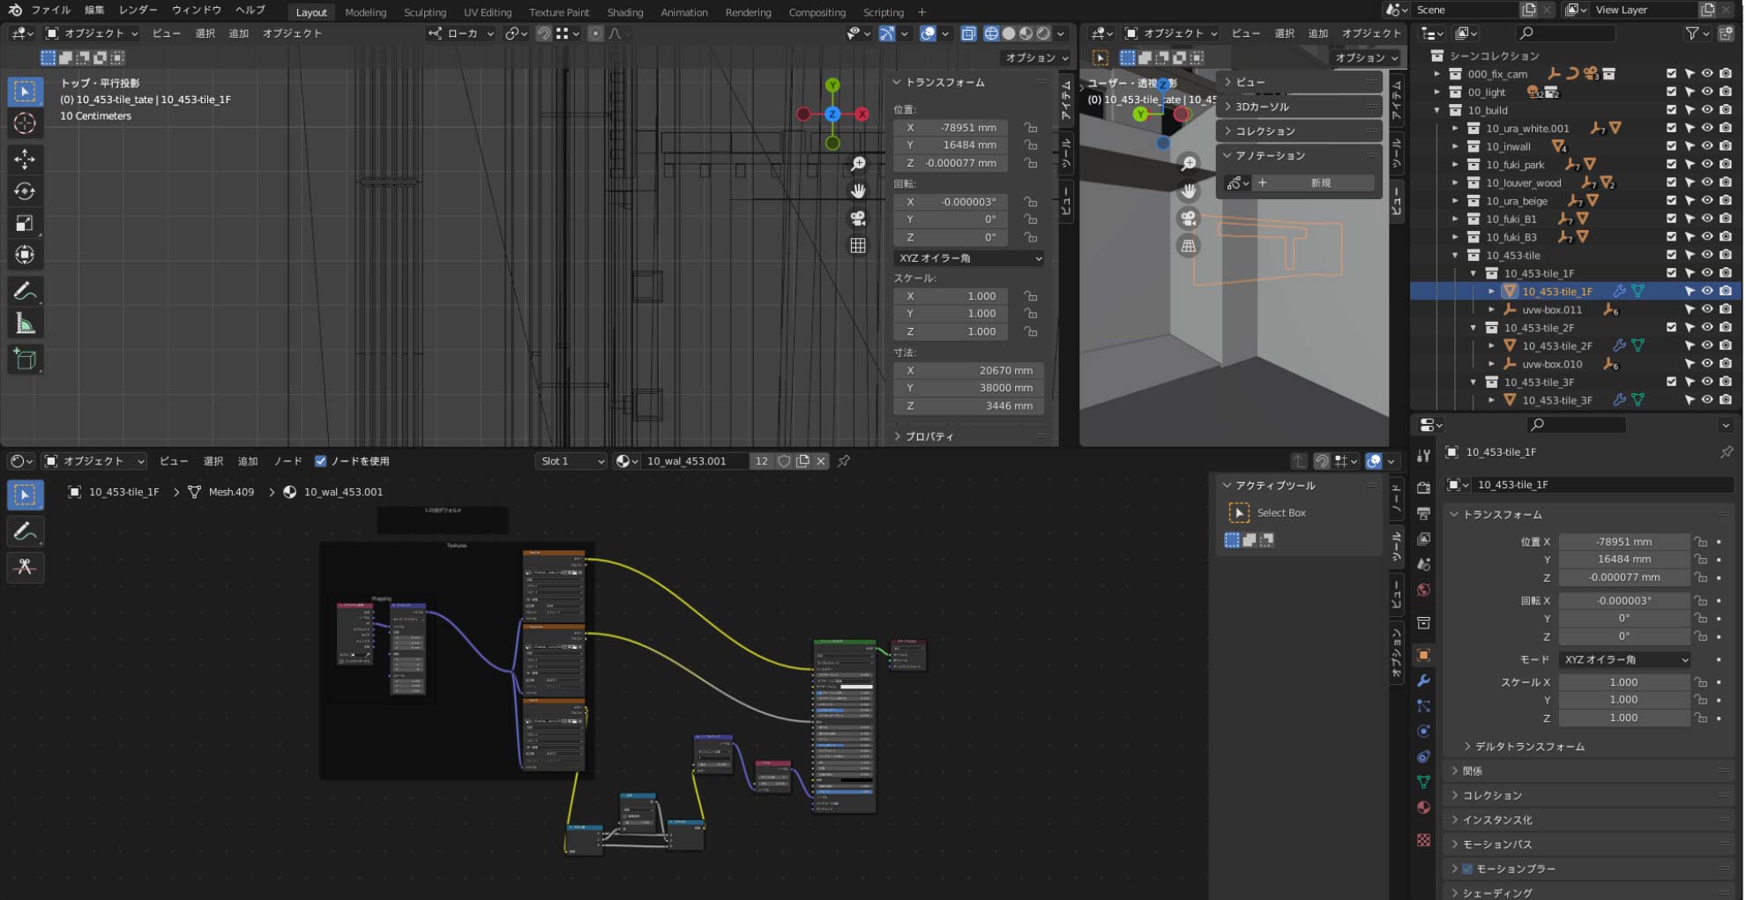Activate the Cursor tool below Select Box

coord(25,123)
